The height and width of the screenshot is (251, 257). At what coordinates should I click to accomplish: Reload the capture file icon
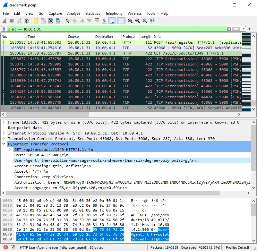click(58, 21)
